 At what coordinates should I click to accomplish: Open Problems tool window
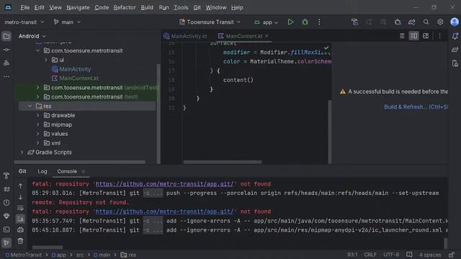click(x=6, y=203)
